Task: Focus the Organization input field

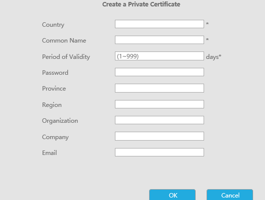Action: [159, 120]
